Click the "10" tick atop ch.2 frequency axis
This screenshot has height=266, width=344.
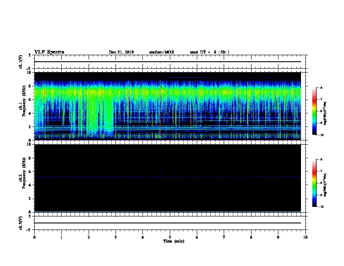(x=29, y=144)
